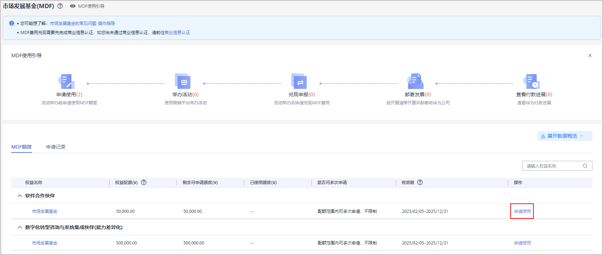Click help icon beside 权益配额(¥) header
The width and height of the screenshot is (603, 255).
tap(144, 182)
